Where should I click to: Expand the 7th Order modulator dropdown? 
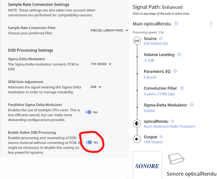[x=101, y=64]
